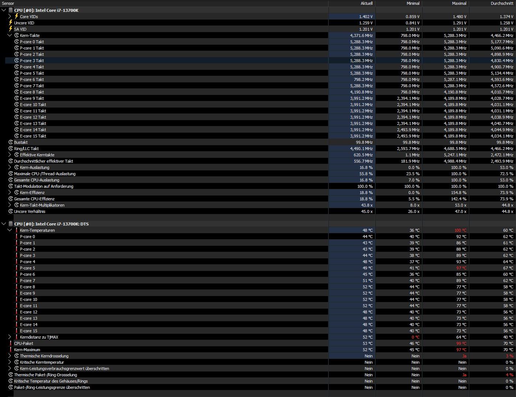The image size is (516, 397).
Task: Click the Aktuell column header
Action: [352, 3]
